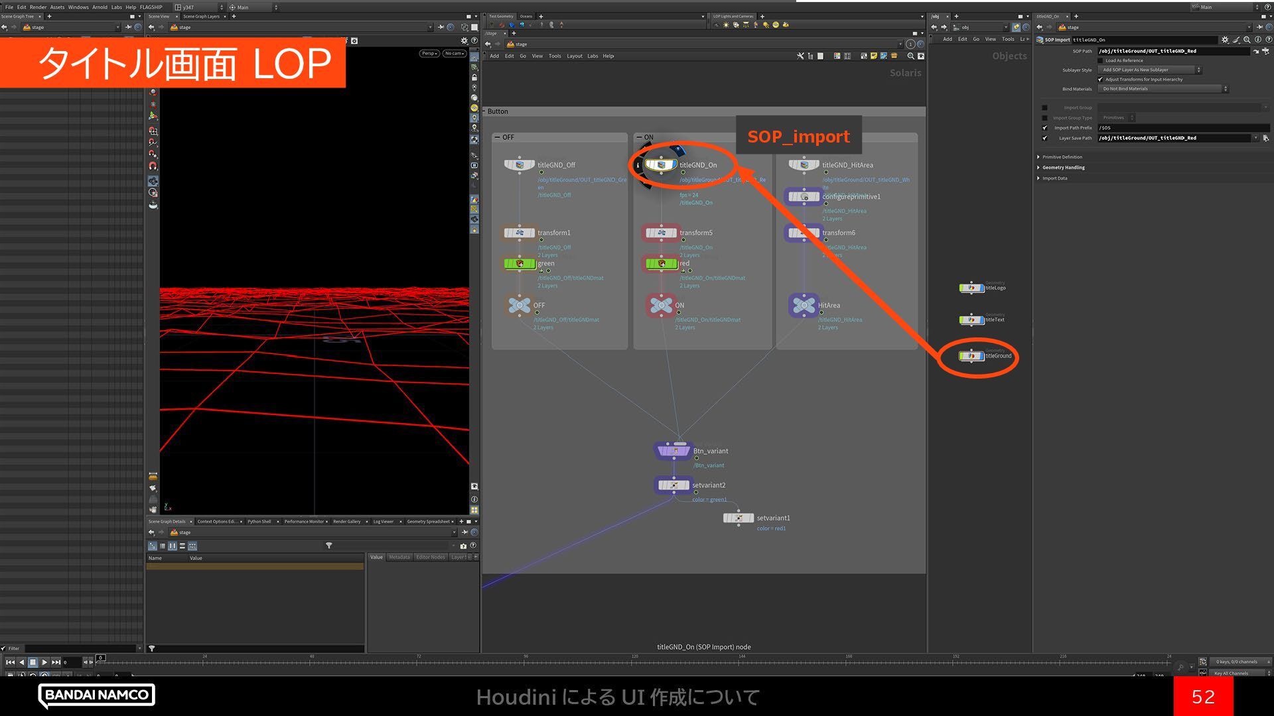This screenshot has width=1274, height=716.
Task: Click the Persp viewport camera button
Action: (x=429, y=54)
